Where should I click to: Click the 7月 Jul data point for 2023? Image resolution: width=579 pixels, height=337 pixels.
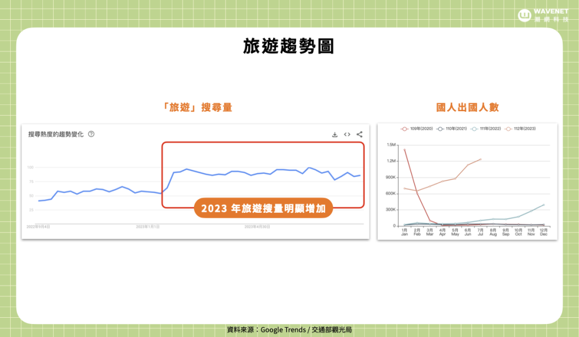tap(481, 159)
